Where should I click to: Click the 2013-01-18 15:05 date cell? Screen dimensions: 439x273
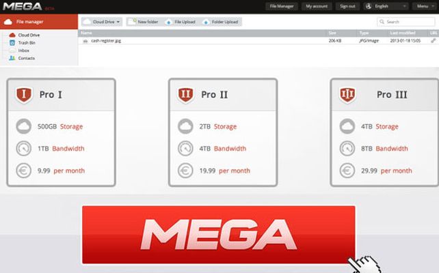point(405,41)
